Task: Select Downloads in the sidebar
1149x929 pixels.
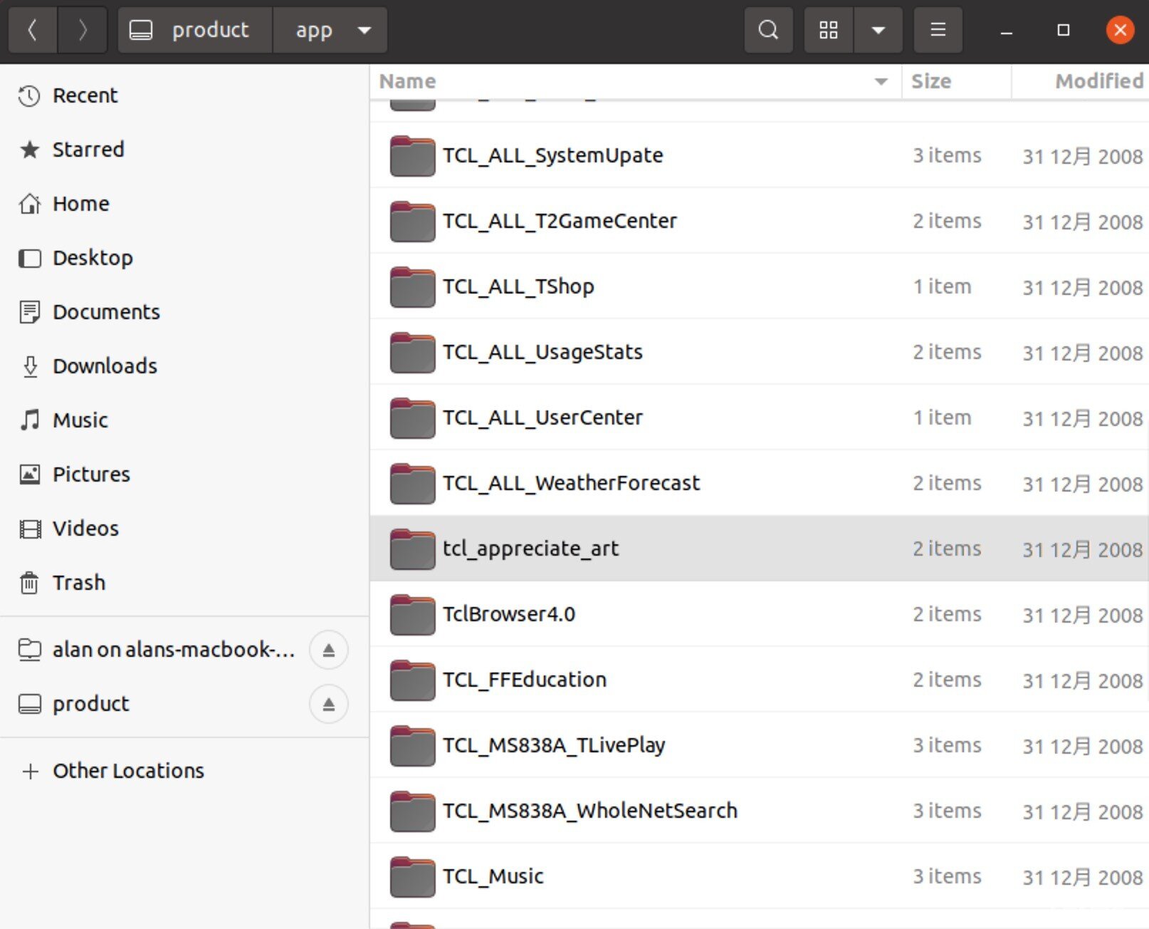Action: click(105, 366)
